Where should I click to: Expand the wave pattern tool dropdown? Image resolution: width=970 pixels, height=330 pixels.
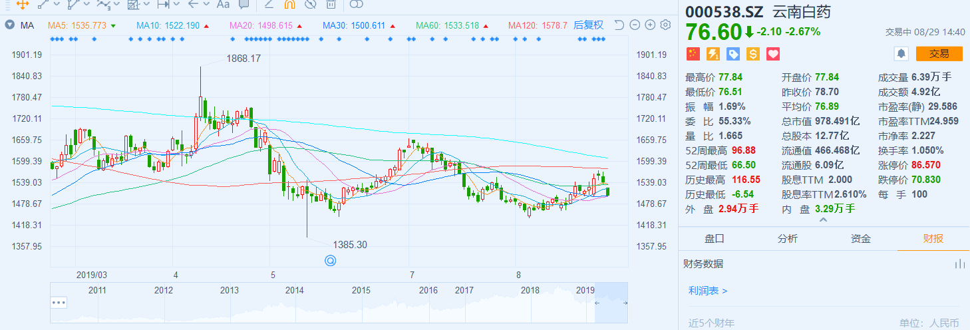click(117, 4)
